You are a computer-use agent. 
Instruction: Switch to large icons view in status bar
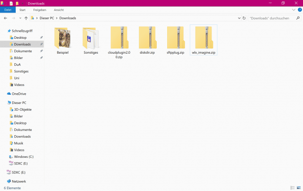(x=299, y=188)
